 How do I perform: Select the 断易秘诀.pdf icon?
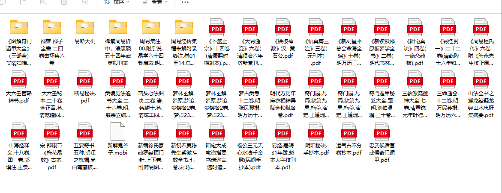[85, 79]
